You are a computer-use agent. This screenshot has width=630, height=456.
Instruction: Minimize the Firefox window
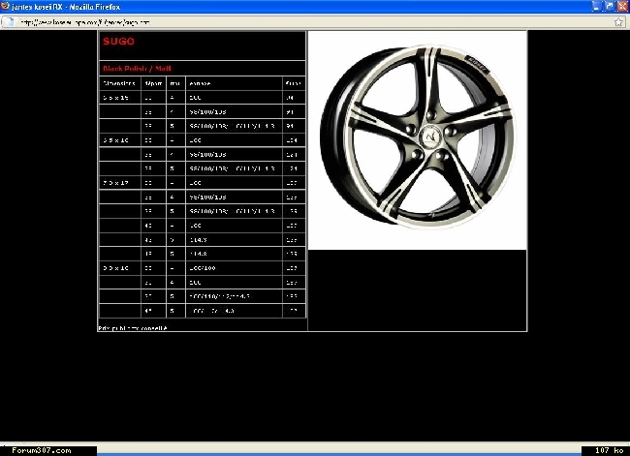[x=596, y=6]
